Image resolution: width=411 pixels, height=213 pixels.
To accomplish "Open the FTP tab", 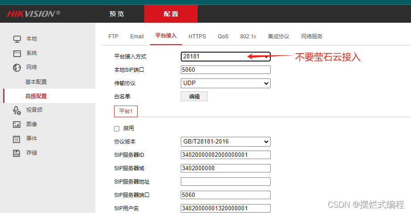I will 114,37.
